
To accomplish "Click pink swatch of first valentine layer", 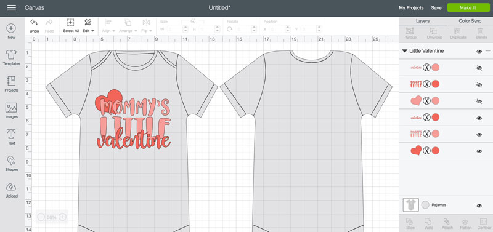I will (436, 68).
